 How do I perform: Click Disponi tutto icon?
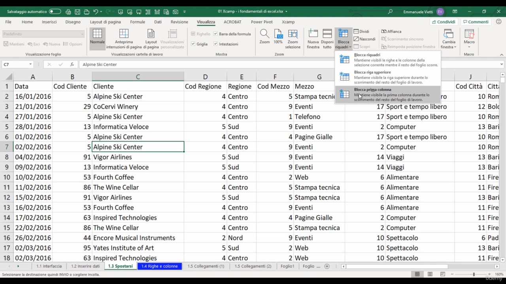[327, 39]
